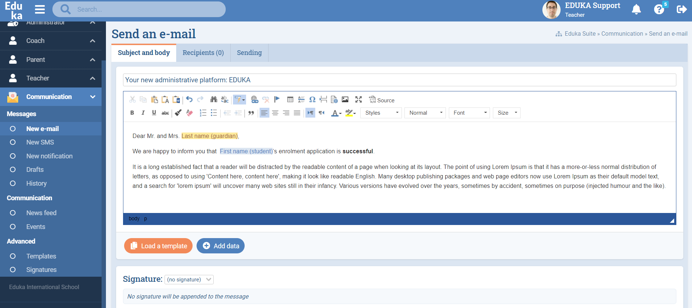Toggle underline formatting
Screen dimensions: 692x308
[154, 113]
